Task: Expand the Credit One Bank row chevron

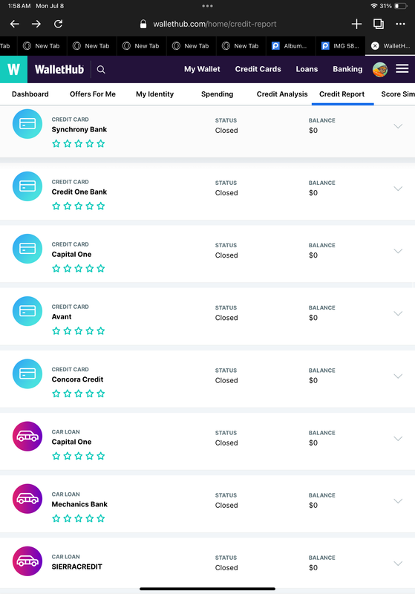Action: (x=398, y=189)
